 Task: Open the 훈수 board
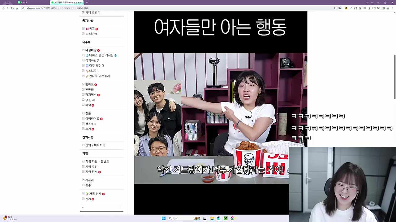(88, 185)
